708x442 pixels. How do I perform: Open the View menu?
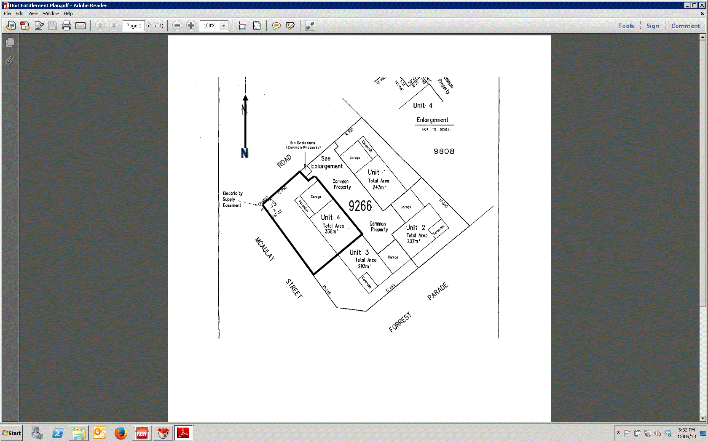(x=33, y=13)
